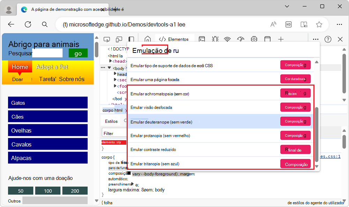The image size is (349, 207).
Task: Open the Performance gauge icon
Action: point(240,39)
